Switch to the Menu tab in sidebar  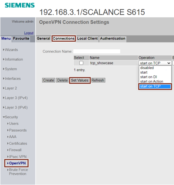tap(6, 38)
